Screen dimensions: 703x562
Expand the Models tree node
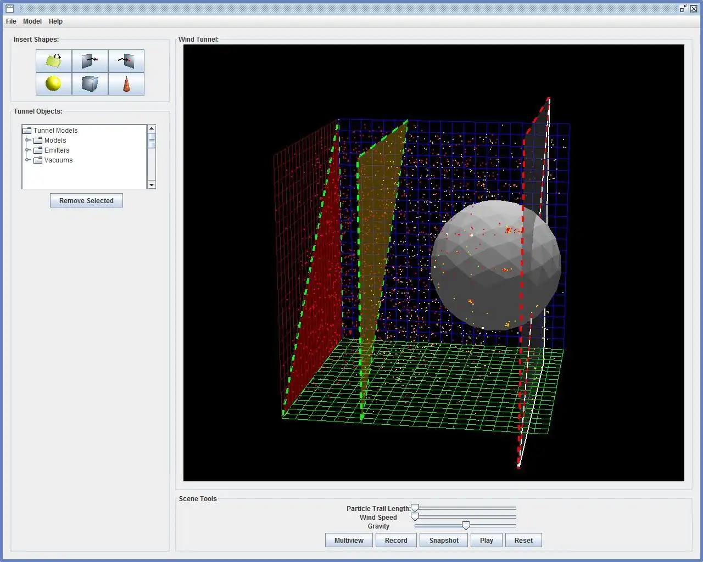27,140
